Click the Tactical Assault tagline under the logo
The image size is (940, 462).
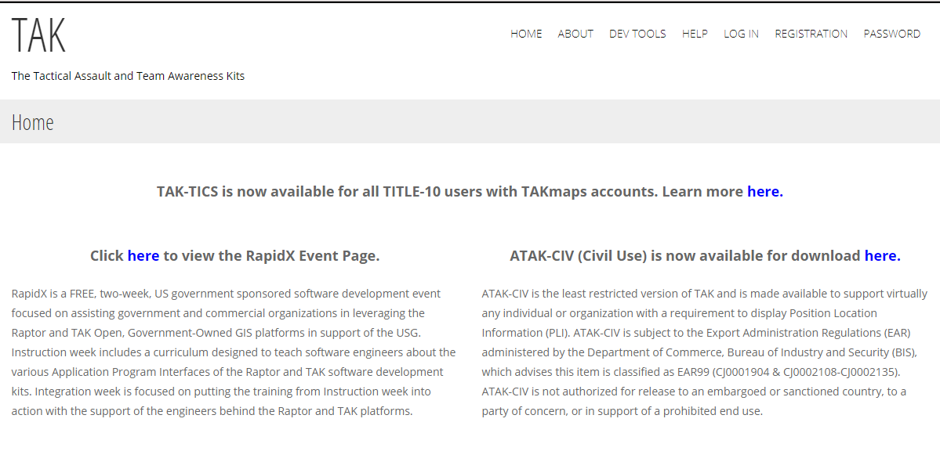[x=128, y=75]
